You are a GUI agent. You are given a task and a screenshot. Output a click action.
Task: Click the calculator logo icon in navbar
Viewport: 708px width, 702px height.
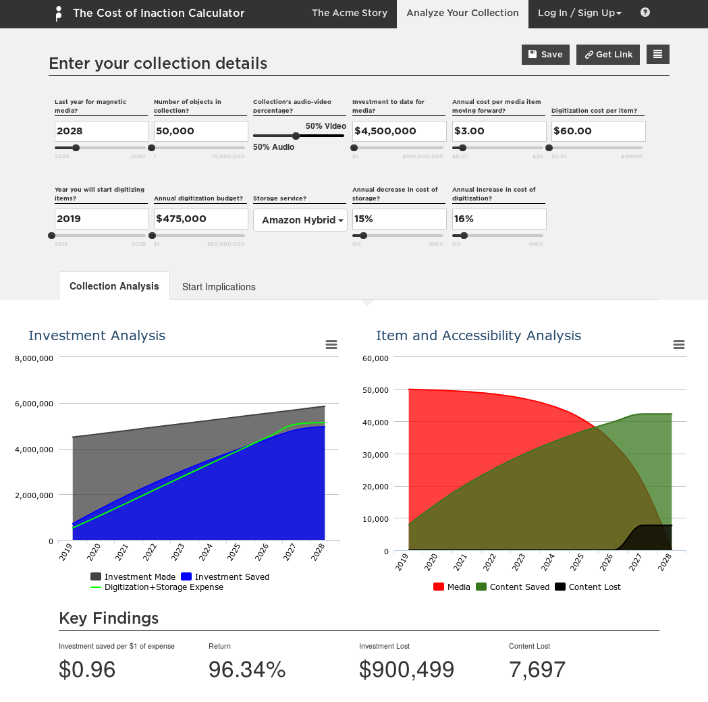pyautogui.click(x=59, y=13)
